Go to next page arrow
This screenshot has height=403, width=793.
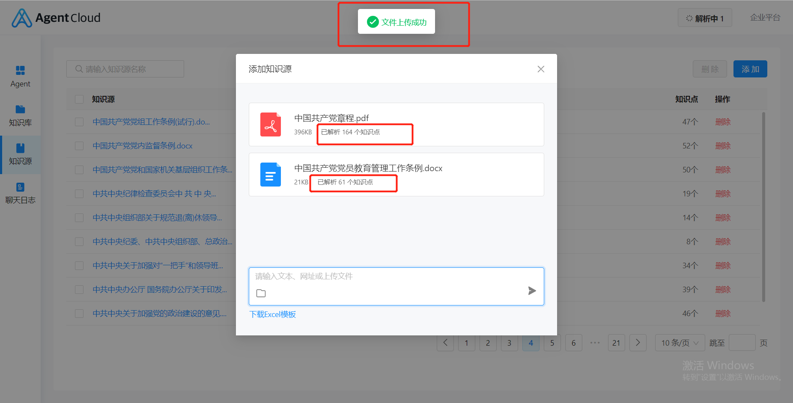638,343
